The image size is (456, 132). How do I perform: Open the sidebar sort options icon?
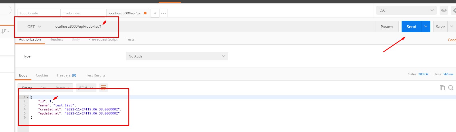coord(5,31)
